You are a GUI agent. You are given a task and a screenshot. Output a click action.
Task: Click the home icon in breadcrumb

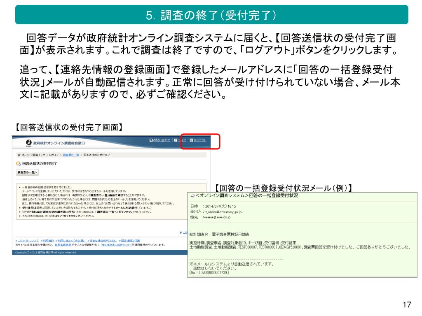[x=19, y=155]
